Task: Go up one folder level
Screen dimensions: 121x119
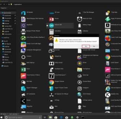Action: coord(9,4)
